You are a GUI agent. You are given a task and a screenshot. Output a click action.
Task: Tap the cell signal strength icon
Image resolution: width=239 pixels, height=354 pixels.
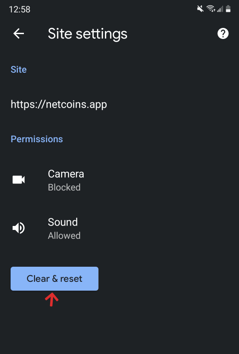tap(220, 9)
